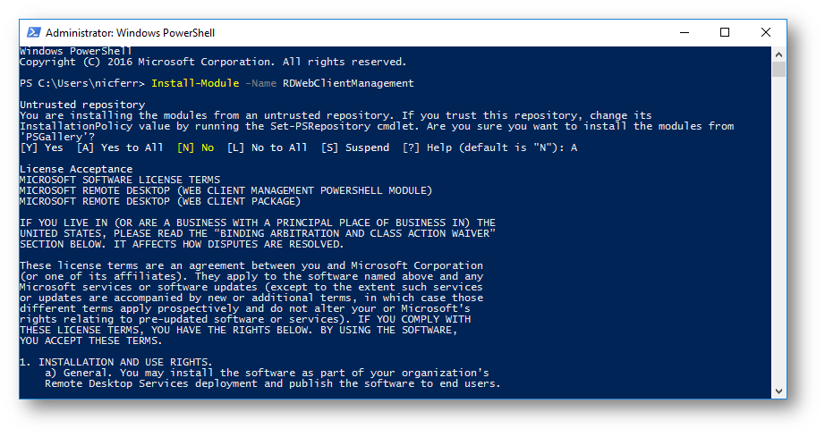Minimize the PowerShell window
Screen dimensions: 825x437
coord(685,33)
